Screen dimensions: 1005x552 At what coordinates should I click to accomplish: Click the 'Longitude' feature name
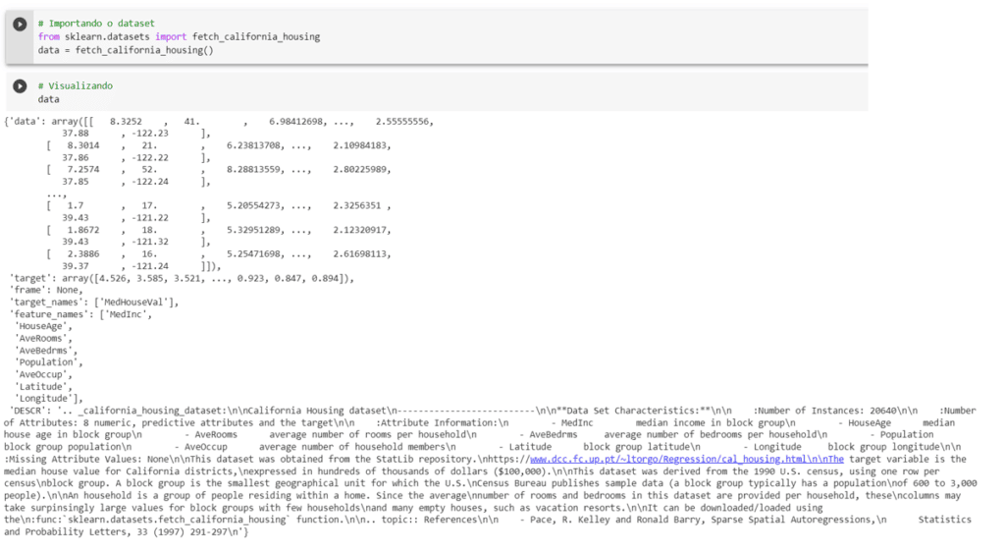49,398
